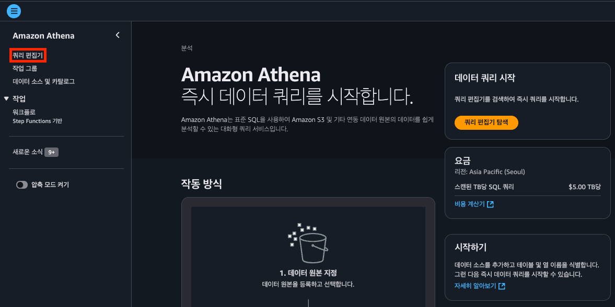
Task: Click the external link icon beside 비용 계산기
Action: (x=490, y=204)
